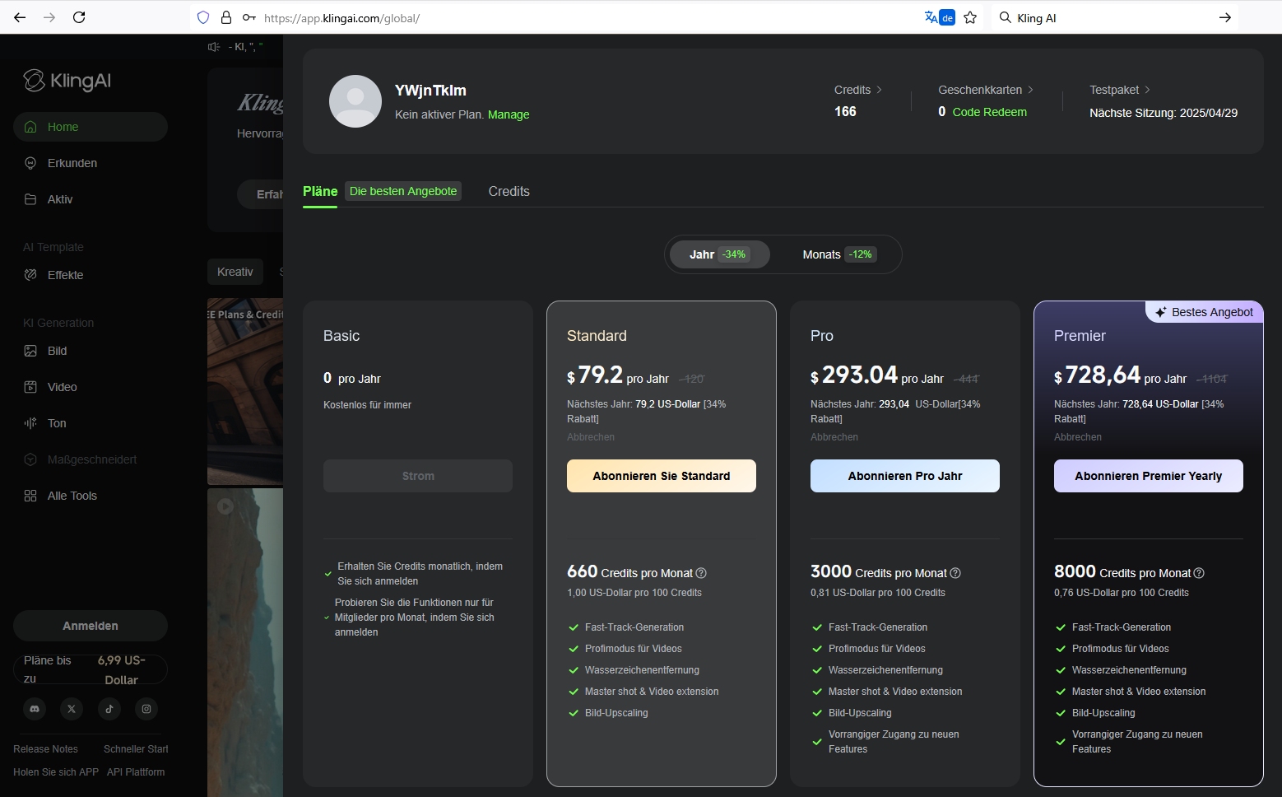Click the username YWjnTklm
The width and height of the screenshot is (1282, 797).
tap(430, 91)
